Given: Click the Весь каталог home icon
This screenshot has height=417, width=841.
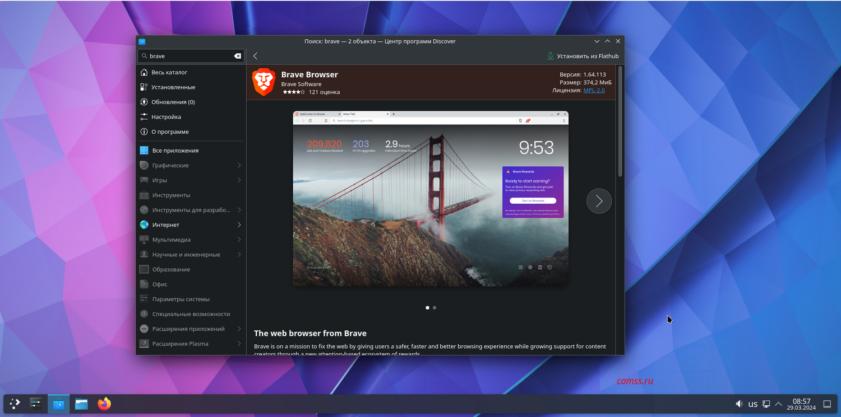Looking at the screenshot, I should point(144,72).
